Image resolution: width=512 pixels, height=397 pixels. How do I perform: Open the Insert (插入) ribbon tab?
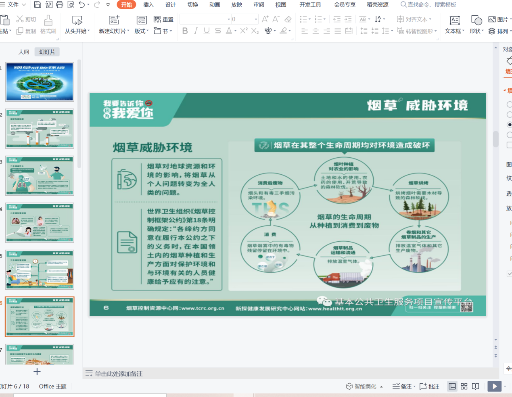pos(148,4)
